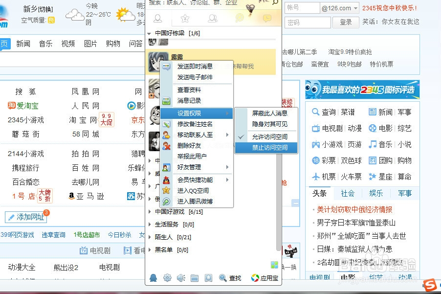
Task: Open the 2345小游戏 link
Action: [26, 120]
